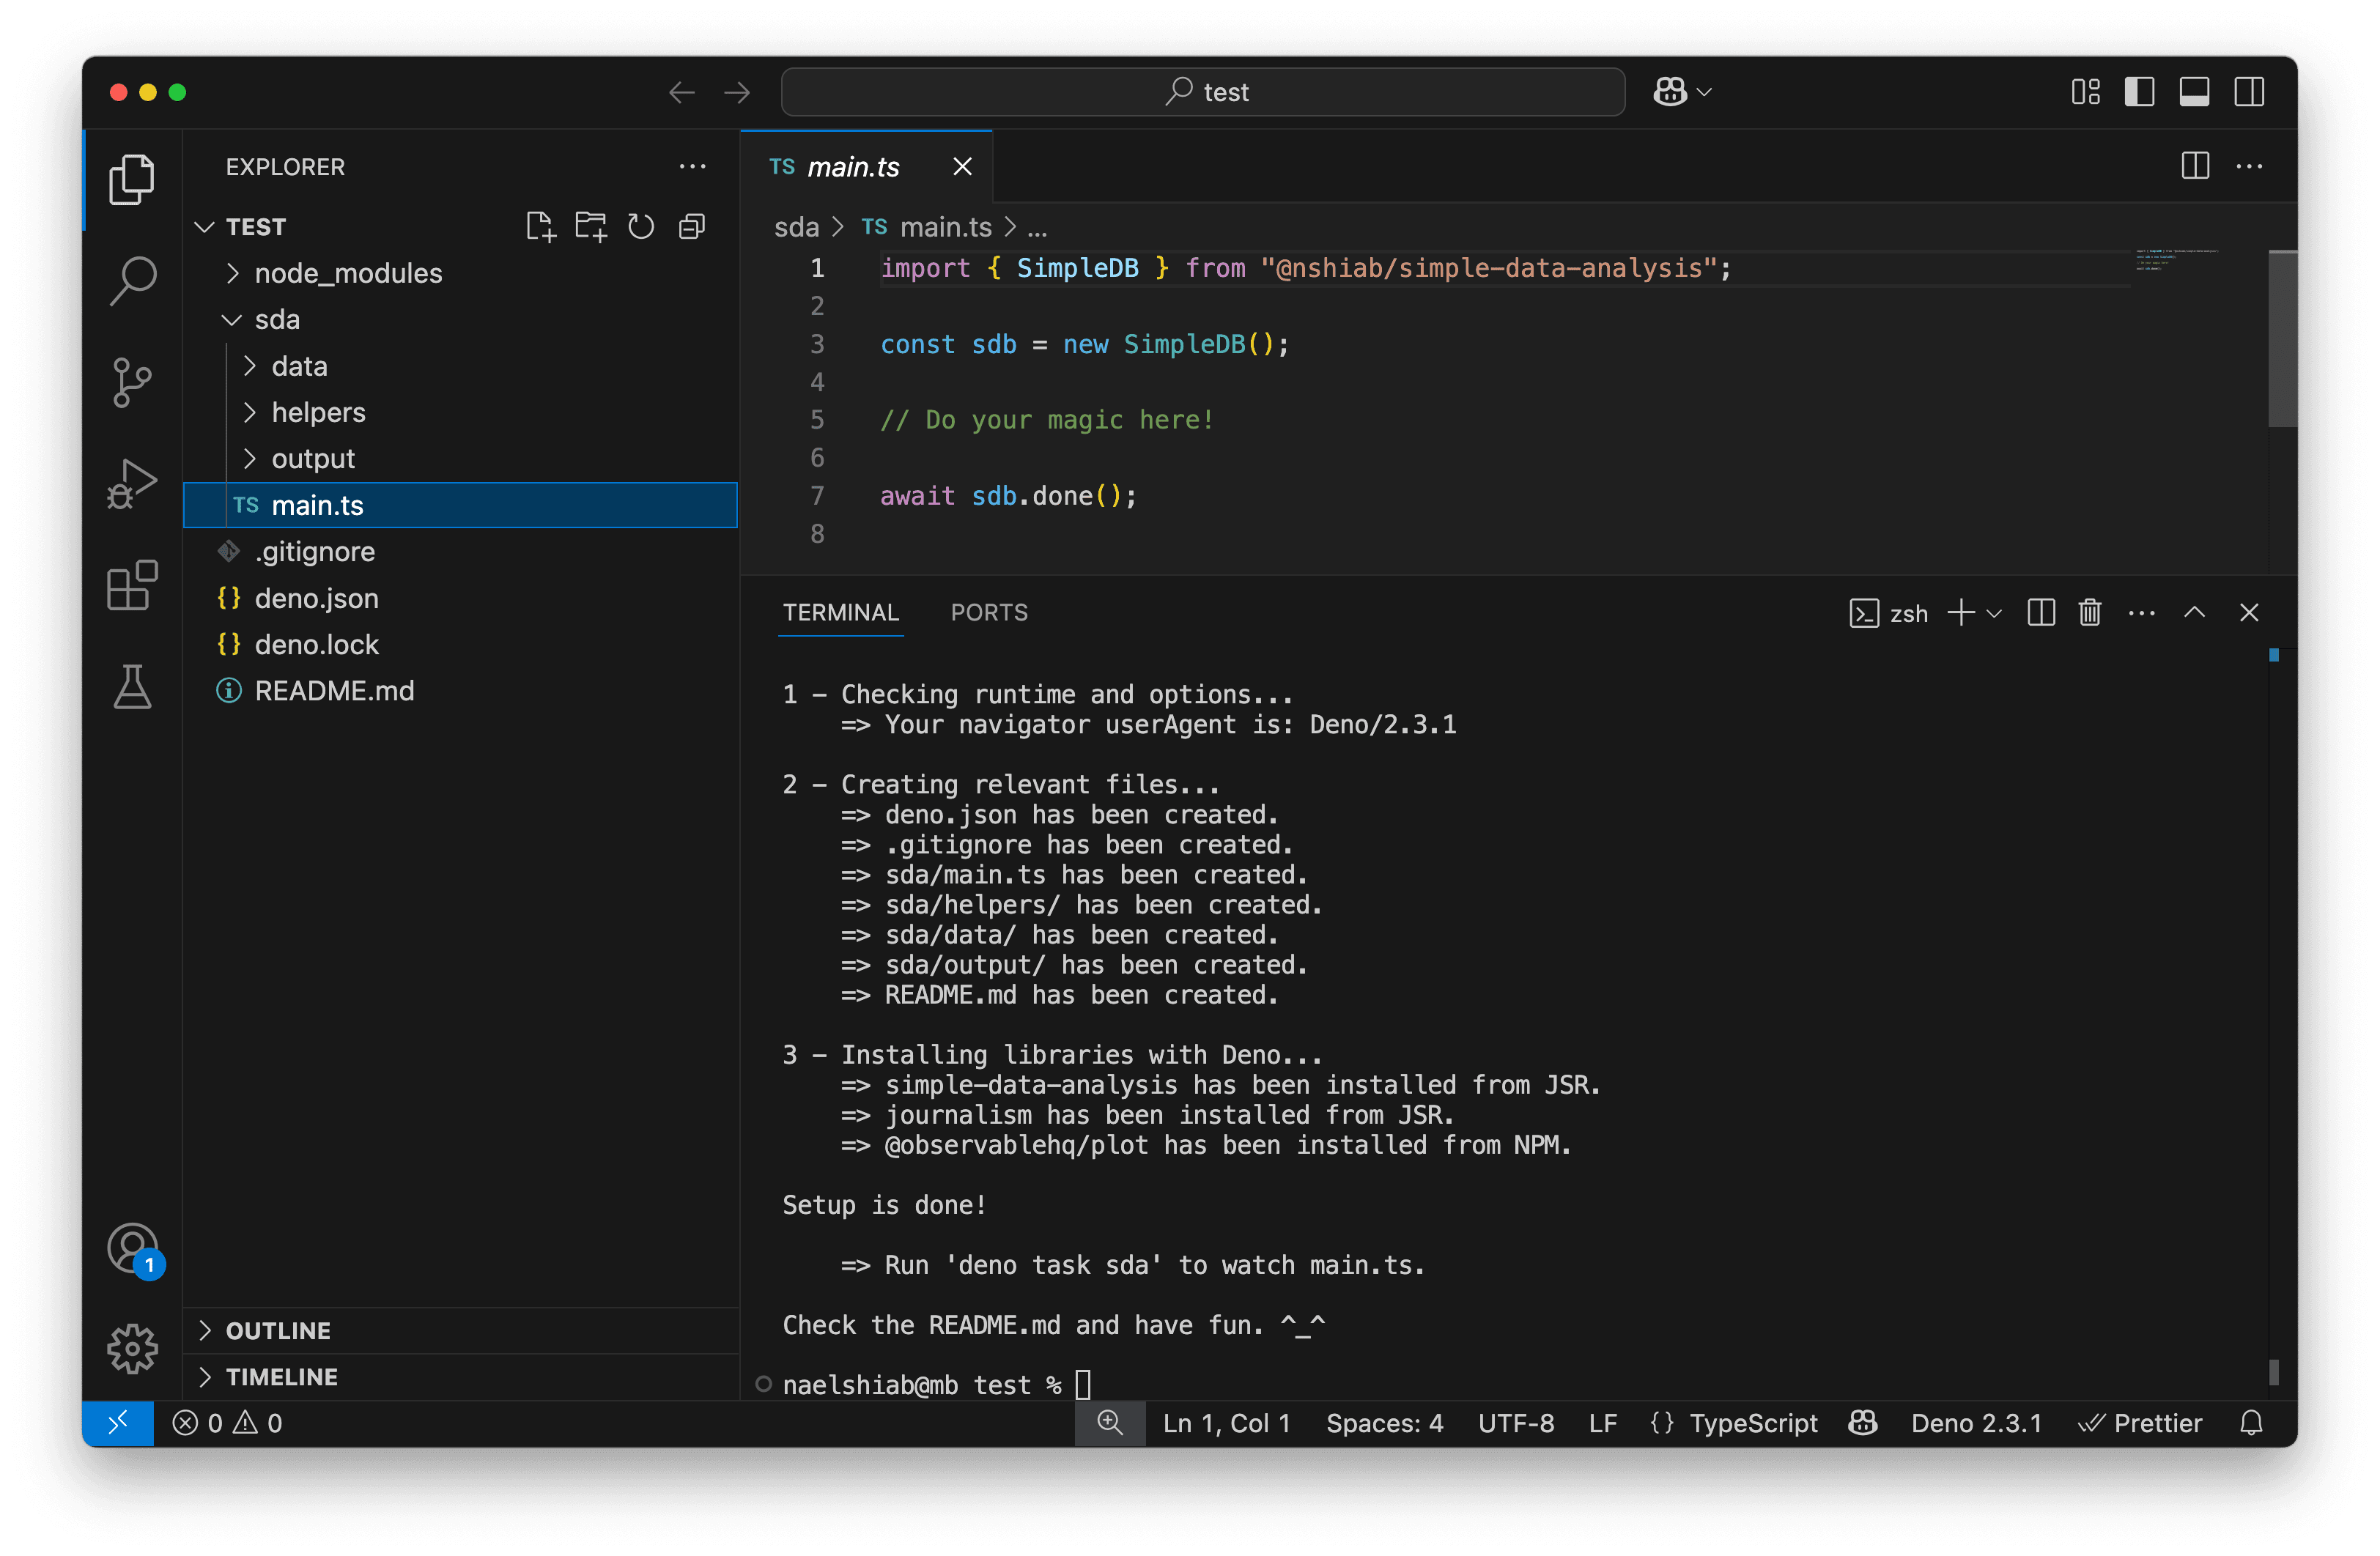The height and width of the screenshot is (1556, 2380).
Task: Open problems via errors and warnings indicator
Action: tap(227, 1423)
